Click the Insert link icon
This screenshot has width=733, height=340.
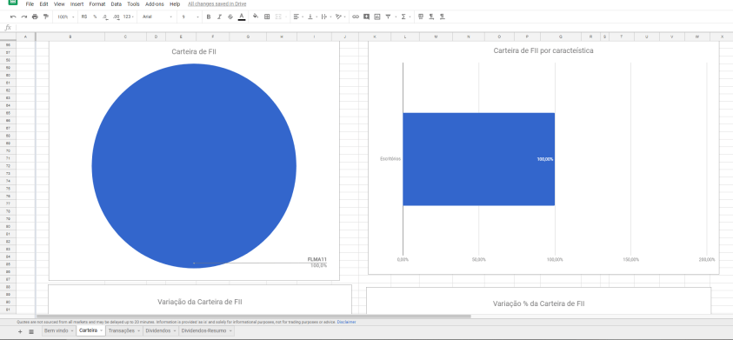pyautogui.click(x=356, y=17)
